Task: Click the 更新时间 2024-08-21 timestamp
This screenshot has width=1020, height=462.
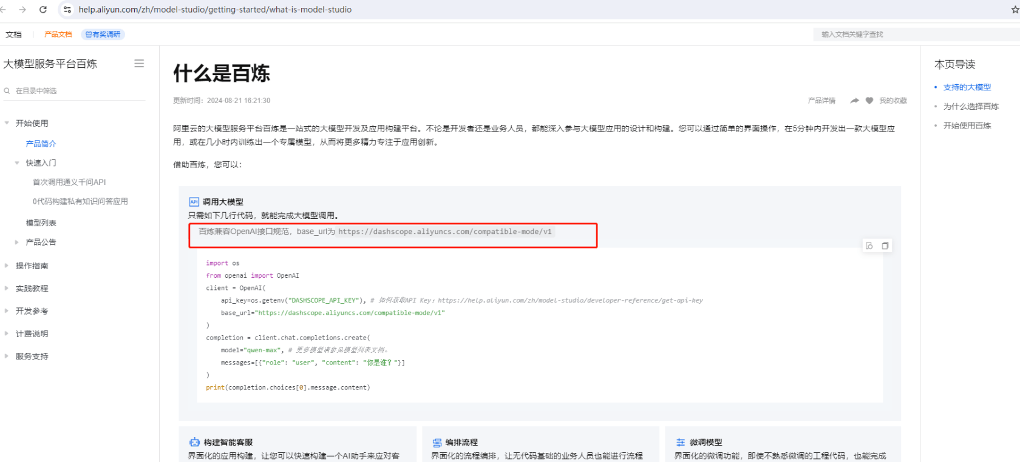Action: (222, 101)
